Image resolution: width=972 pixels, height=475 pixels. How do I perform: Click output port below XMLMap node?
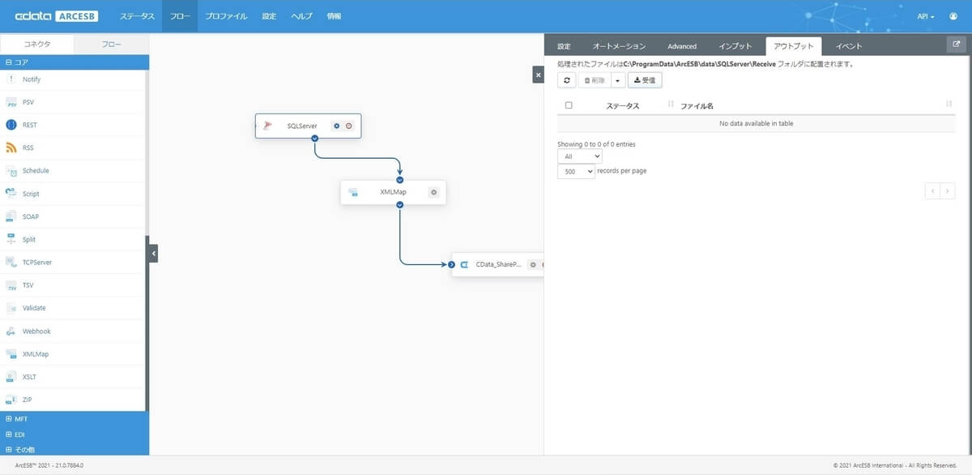coord(400,205)
